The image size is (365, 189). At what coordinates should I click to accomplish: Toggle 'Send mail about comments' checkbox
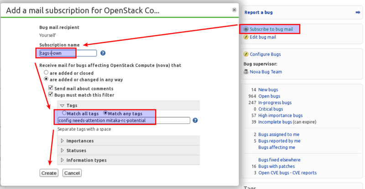[51, 88]
